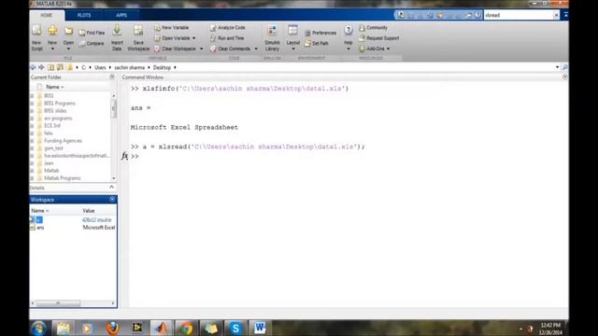Expand the Layout dropdown arrow

(292, 49)
